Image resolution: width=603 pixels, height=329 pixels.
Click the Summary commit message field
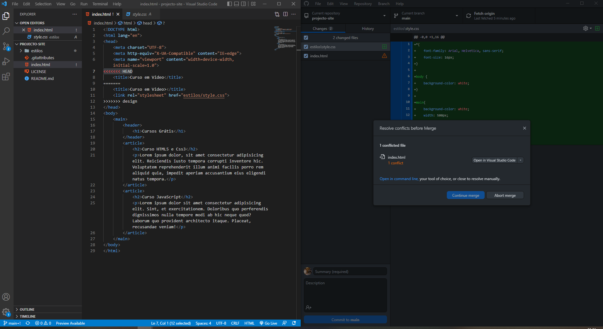tap(350, 271)
